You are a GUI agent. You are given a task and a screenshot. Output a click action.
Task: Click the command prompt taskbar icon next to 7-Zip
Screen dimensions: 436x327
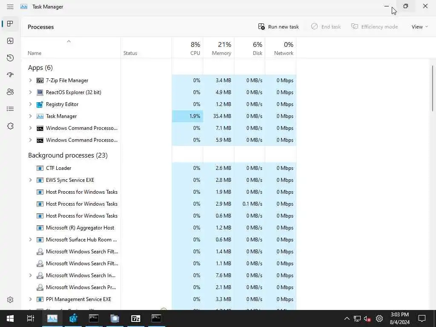tap(156, 318)
